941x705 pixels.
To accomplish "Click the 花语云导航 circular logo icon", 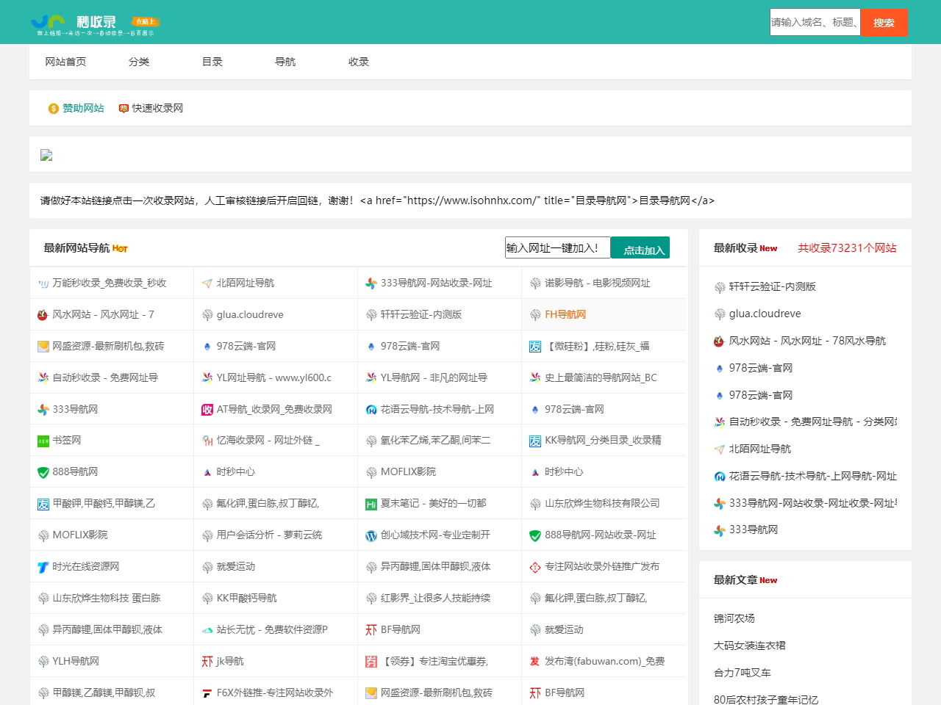I will click(x=371, y=409).
